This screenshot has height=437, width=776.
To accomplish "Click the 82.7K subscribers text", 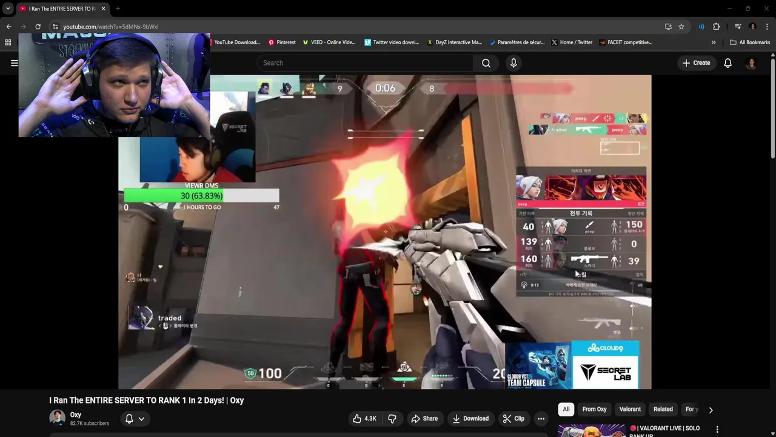I will tap(90, 424).
